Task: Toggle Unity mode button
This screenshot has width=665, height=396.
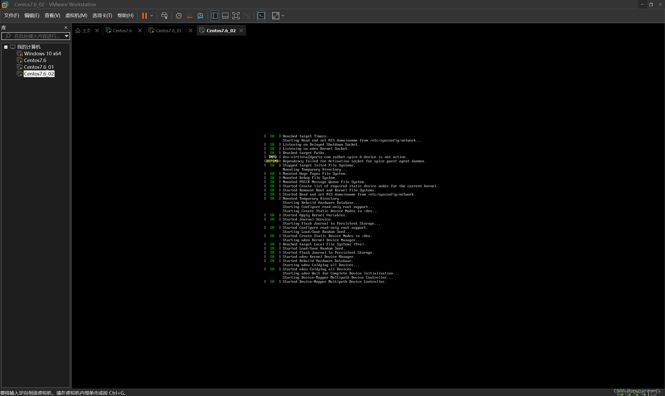Action: pyautogui.click(x=246, y=16)
